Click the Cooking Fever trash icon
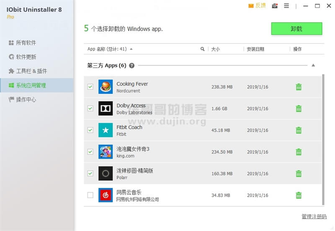 click(x=299, y=87)
